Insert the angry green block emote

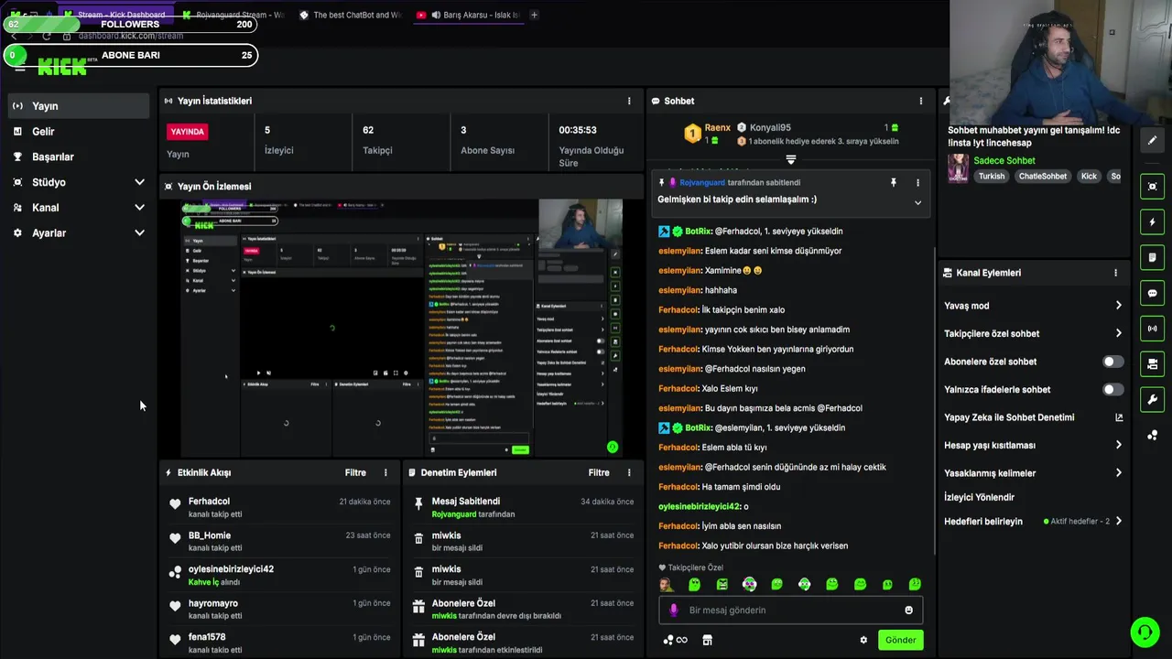tap(722, 584)
